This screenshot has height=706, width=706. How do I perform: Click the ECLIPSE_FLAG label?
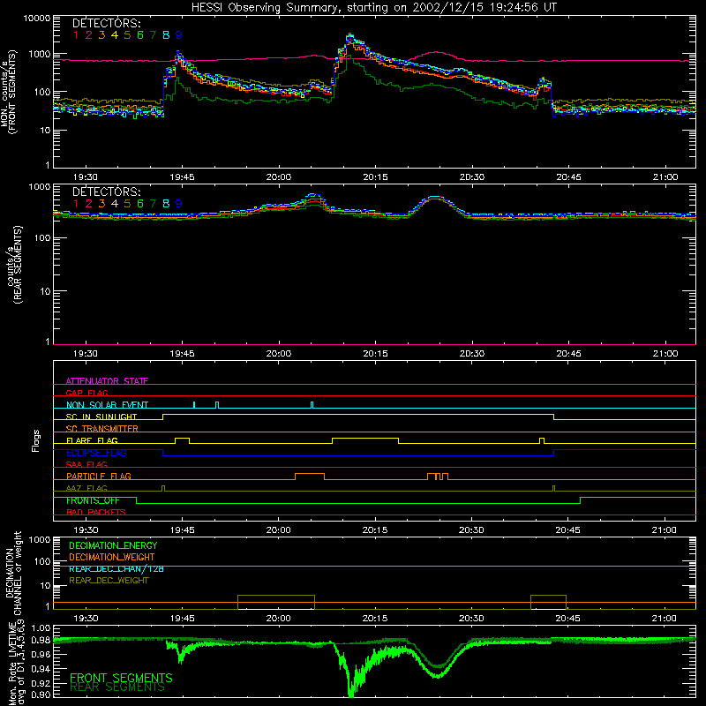pyautogui.click(x=96, y=453)
